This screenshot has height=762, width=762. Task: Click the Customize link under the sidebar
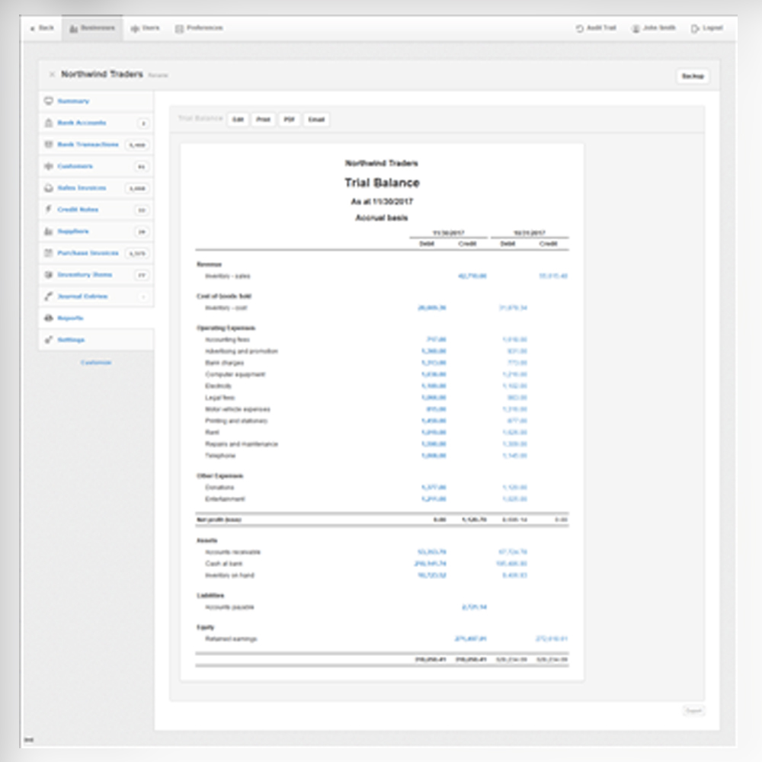[x=96, y=363]
